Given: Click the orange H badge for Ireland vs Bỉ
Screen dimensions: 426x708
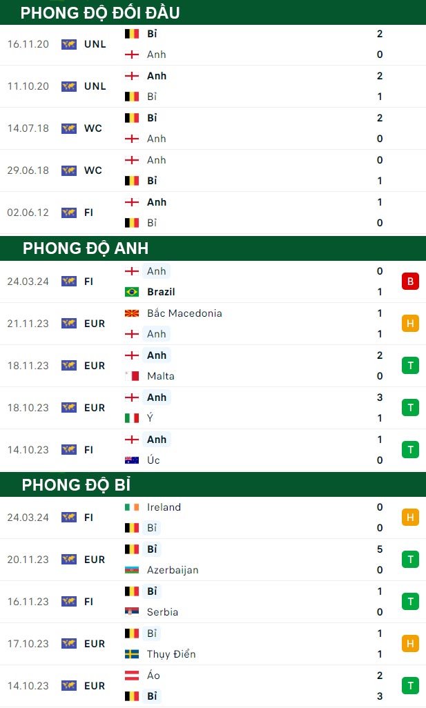Looking at the screenshot, I should (410, 517).
